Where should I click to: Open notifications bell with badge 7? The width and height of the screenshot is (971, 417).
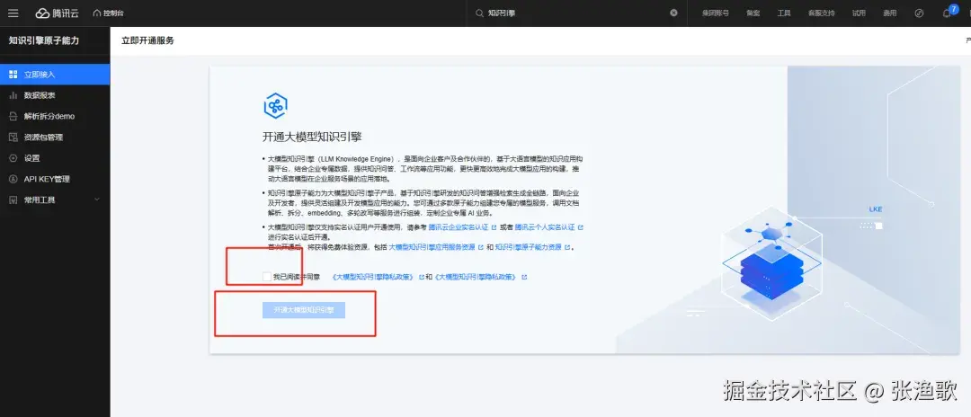[947, 13]
